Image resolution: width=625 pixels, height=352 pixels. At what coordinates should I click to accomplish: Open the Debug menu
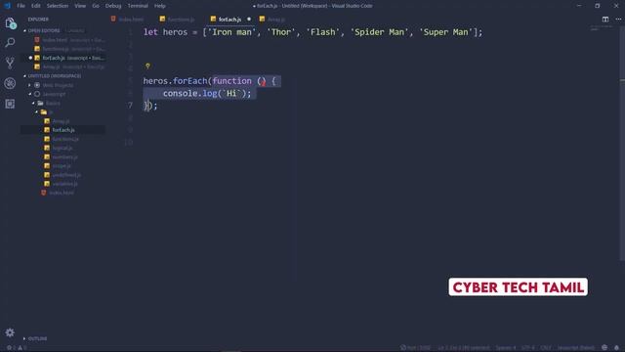click(113, 6)
